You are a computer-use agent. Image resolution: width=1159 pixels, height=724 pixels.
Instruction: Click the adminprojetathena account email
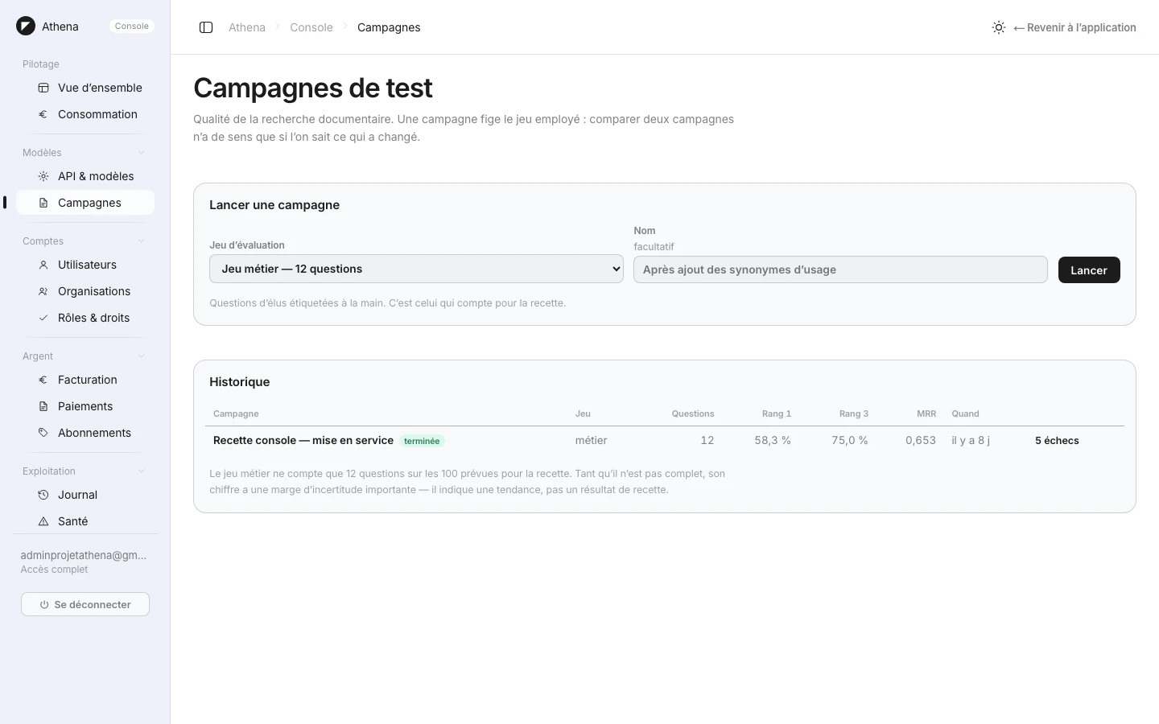tap(84, 555)
